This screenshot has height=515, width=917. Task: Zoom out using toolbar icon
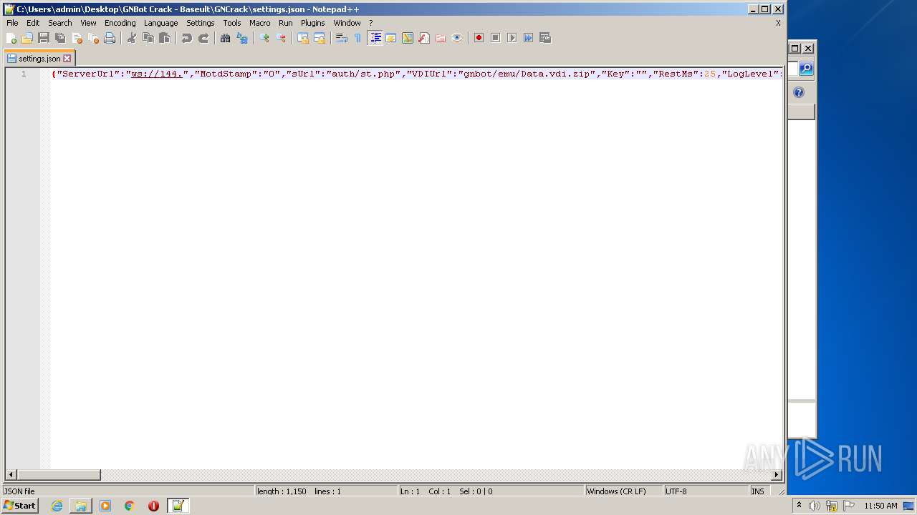pos(281,38)
